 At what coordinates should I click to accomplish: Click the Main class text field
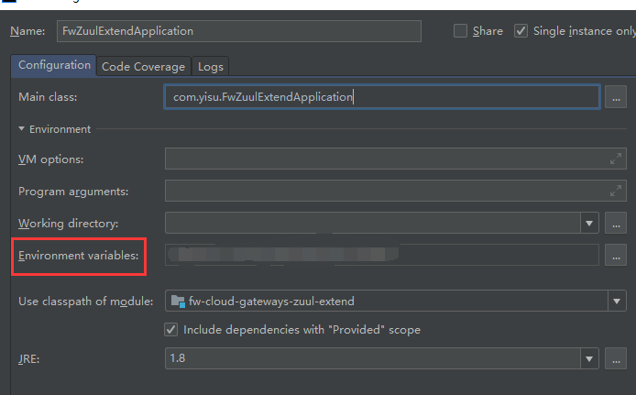click(381, 96)
